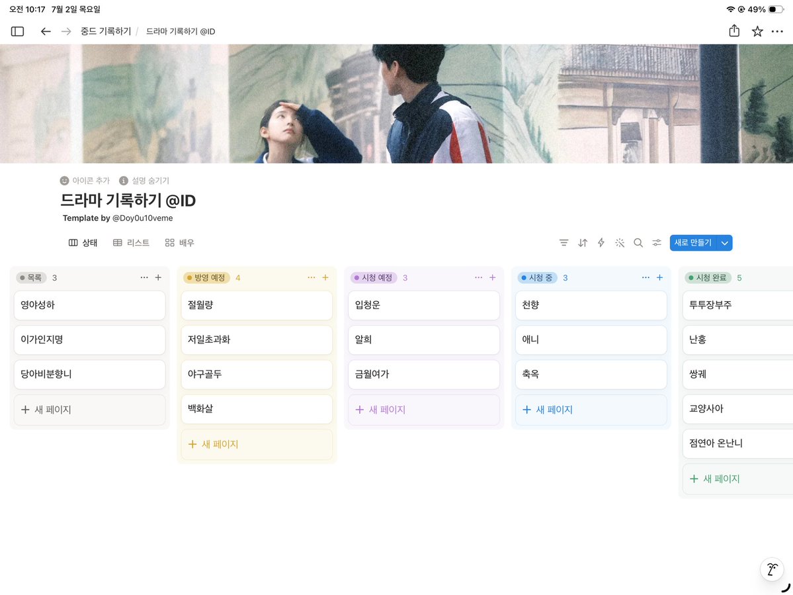Go forward with the right arrow
This screenshot has height=595, width=793.
[x=66, y=31]
